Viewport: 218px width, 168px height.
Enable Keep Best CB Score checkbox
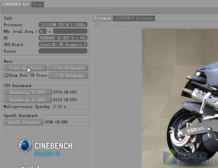(6, 75)
